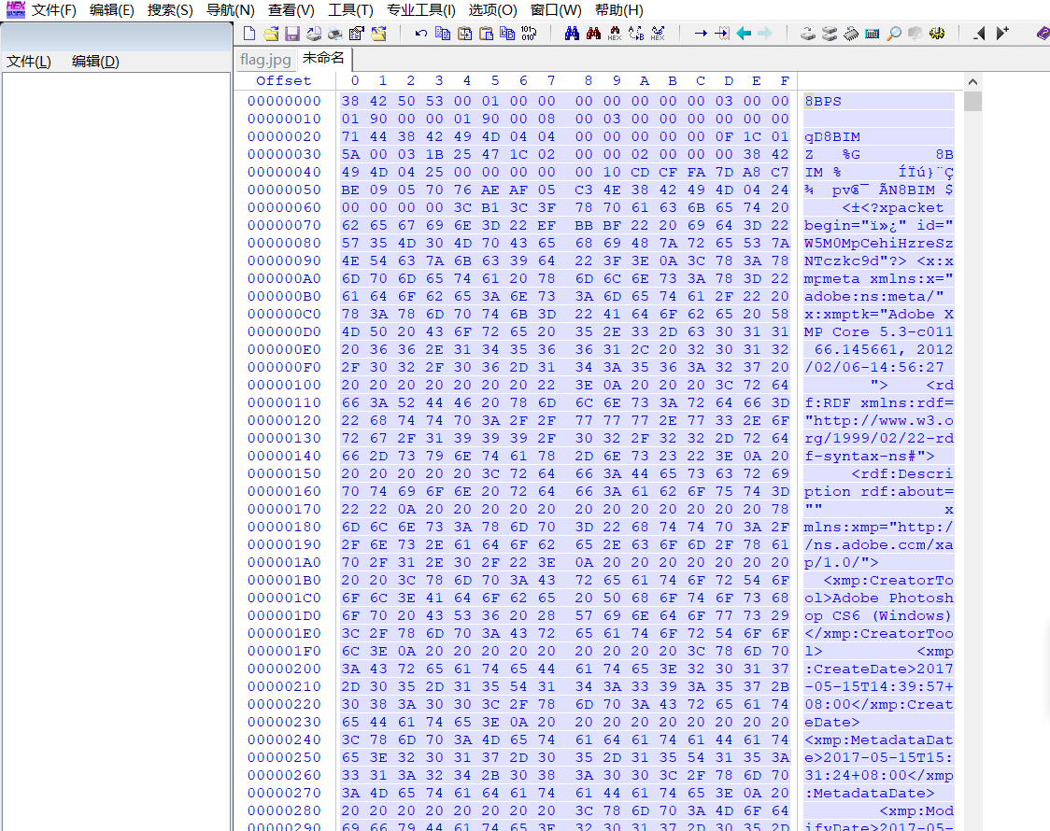Image resolution: width=1050 pixels, height=831 pixels.
Task: Click the magnifier Analyze icon
Action: coord(893,34)
